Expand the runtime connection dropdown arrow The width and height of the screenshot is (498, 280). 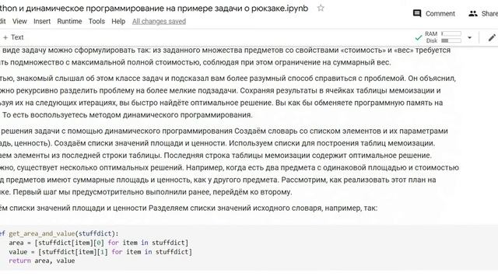pyautogui.click(x=469, y=37)
